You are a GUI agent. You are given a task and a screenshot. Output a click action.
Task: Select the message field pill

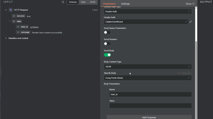click(x=23, y=32)
